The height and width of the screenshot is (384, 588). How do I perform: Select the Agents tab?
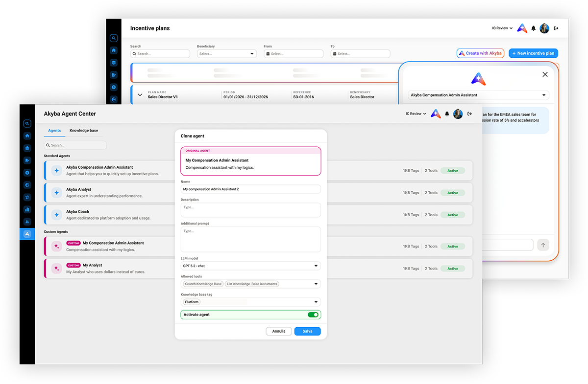click(x=54, y=131)
